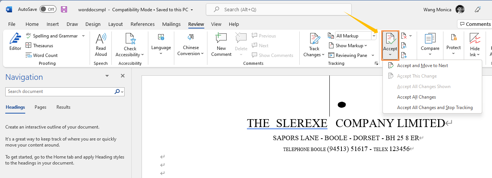Image resolution: width=492 pixels, height=178 pixels.
Task: Show the Pages tab in Navigation
Action: tap(40, 107)
